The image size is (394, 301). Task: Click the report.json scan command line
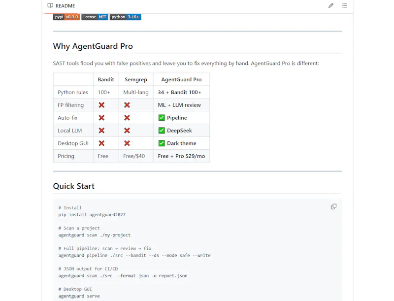tap(123, 275)
